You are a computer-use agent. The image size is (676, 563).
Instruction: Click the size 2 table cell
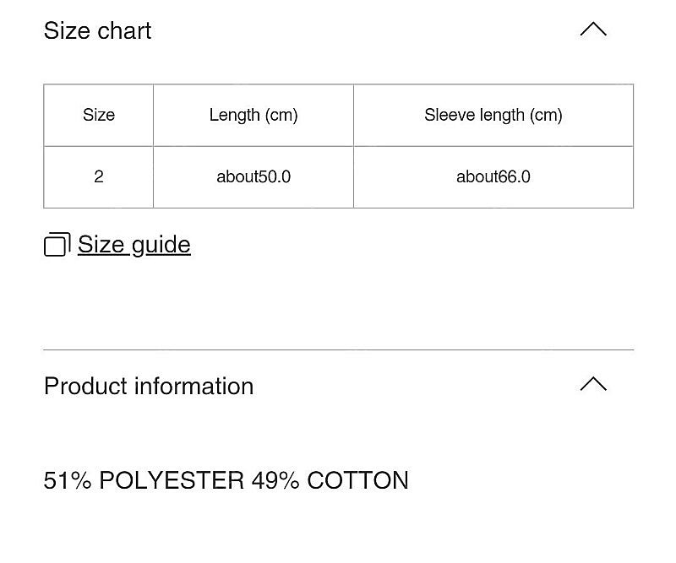[x=99, y=177]
